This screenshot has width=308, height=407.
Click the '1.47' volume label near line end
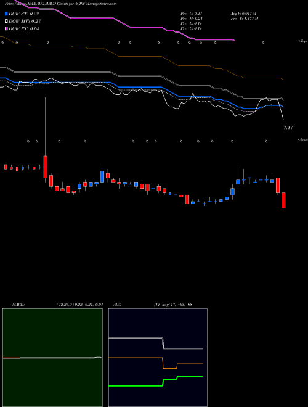pos(288,128)
